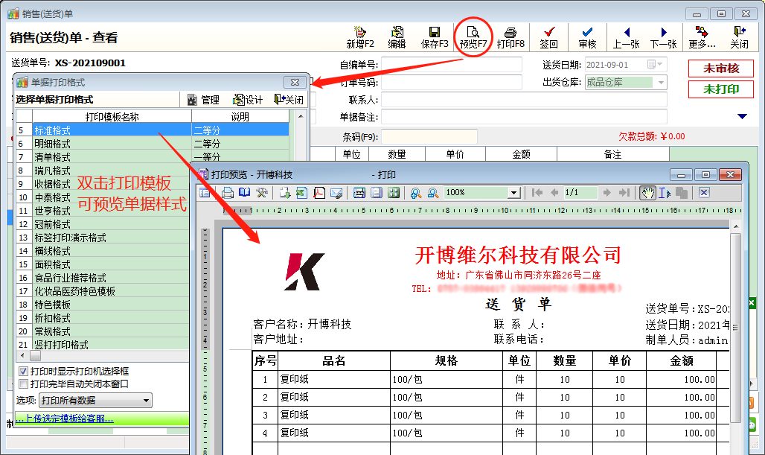
Task: Click 管理 in print format dialog
Action: pos(204,100)
